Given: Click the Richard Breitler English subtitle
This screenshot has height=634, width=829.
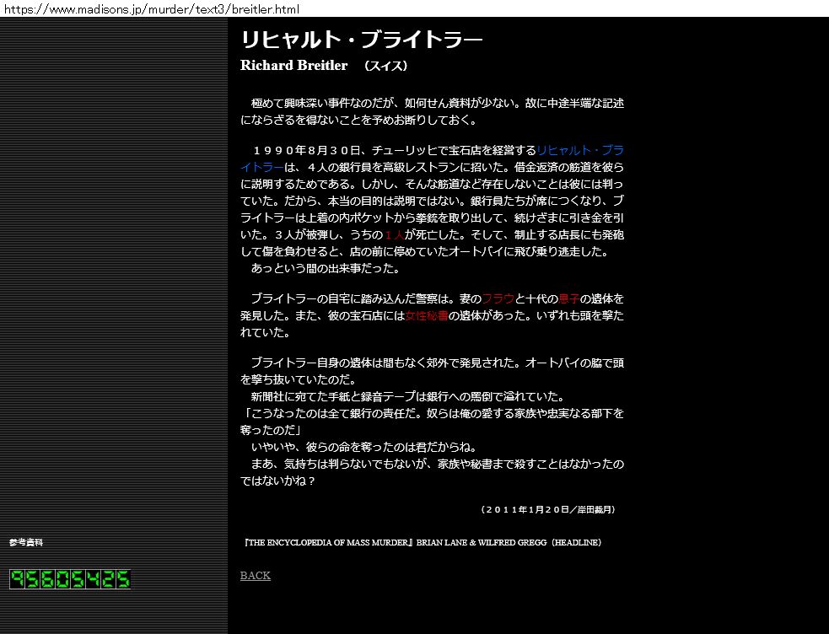Looking at the screenshot, I should point(293,66).
